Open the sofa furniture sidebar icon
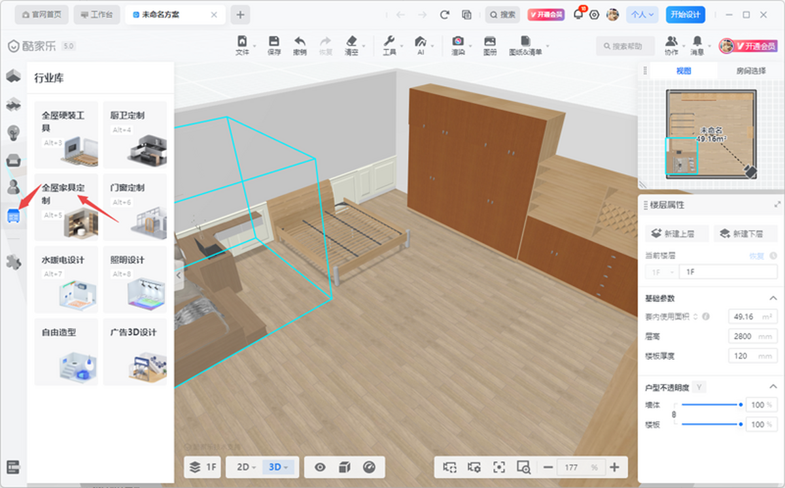This screenshot has width=785, height=488. pyautogui.click(x=13, y=160)
